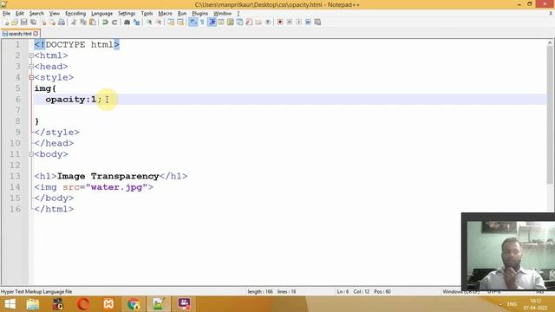
Task: Click the text 'Image Transparency' in the editor
Action: point(108,176)
